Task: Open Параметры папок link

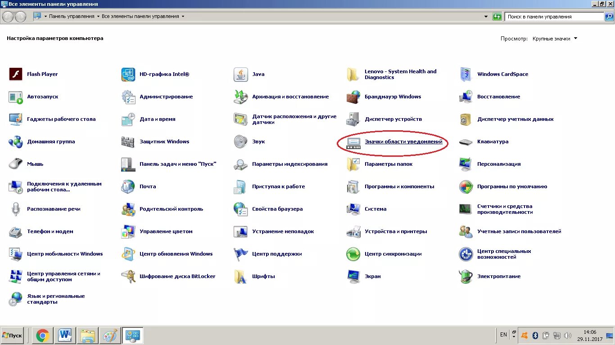Action: 389,164
